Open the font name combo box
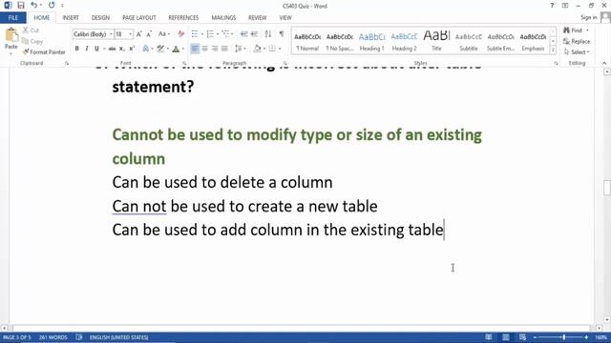Screen dimensions: 611x343 pyautogui.click(x=93, y=34)
